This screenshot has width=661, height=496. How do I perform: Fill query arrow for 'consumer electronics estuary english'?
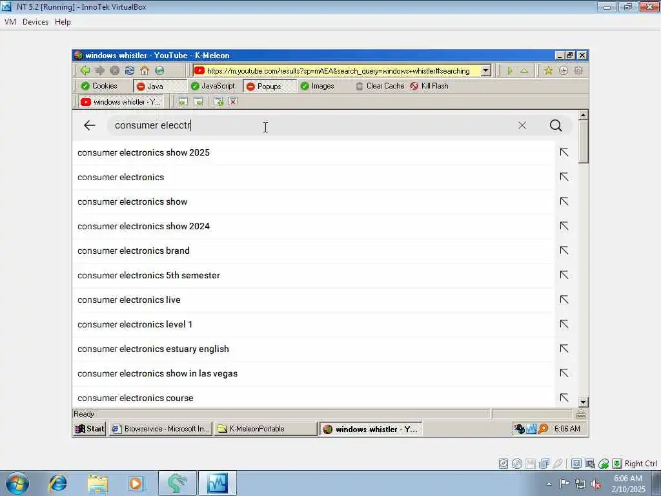pos(564,348)
